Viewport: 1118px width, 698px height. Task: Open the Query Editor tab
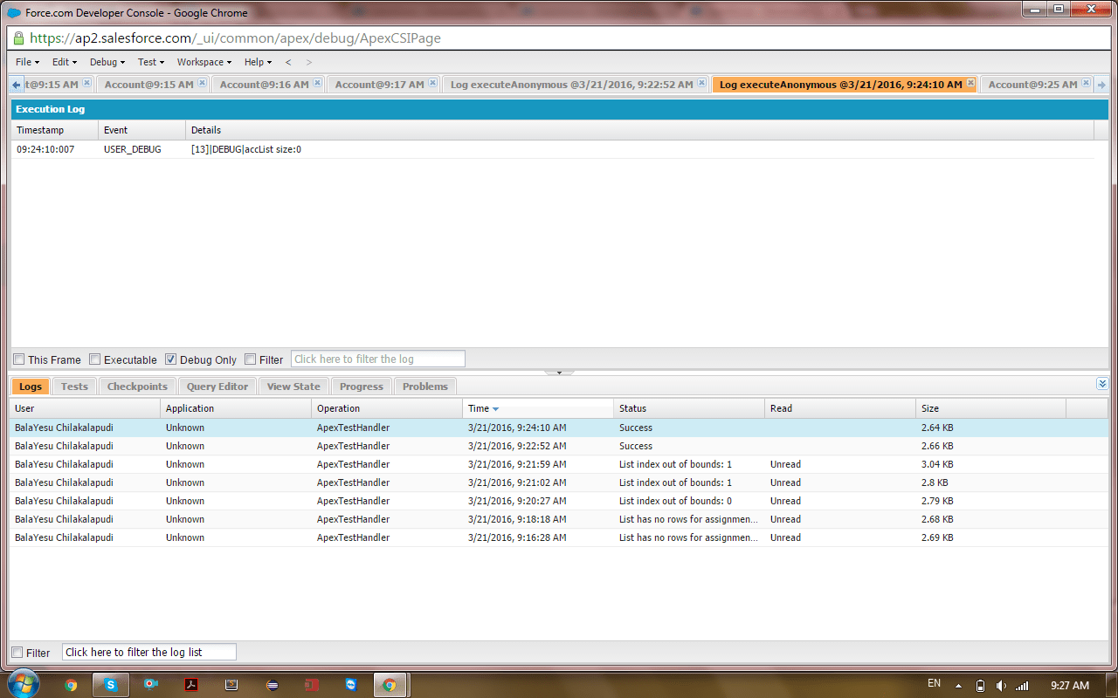217,387
